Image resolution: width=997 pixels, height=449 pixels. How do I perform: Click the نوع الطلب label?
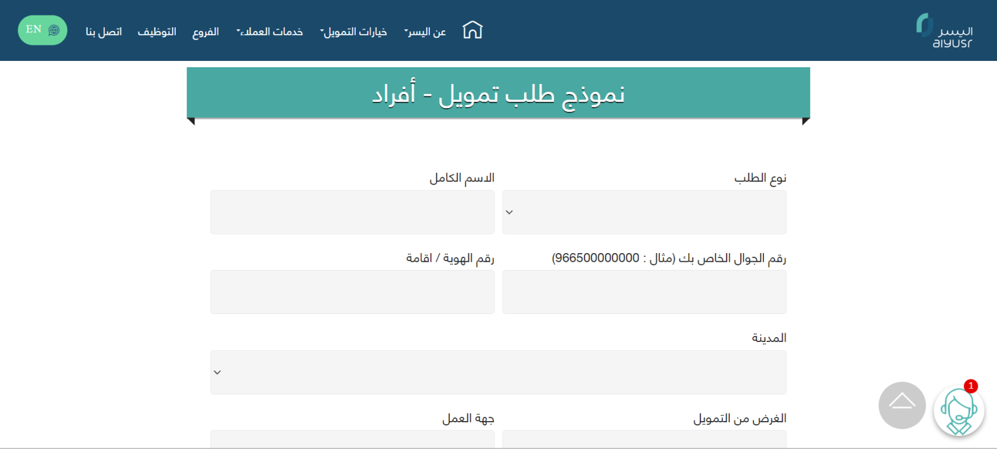pos(760,178)
